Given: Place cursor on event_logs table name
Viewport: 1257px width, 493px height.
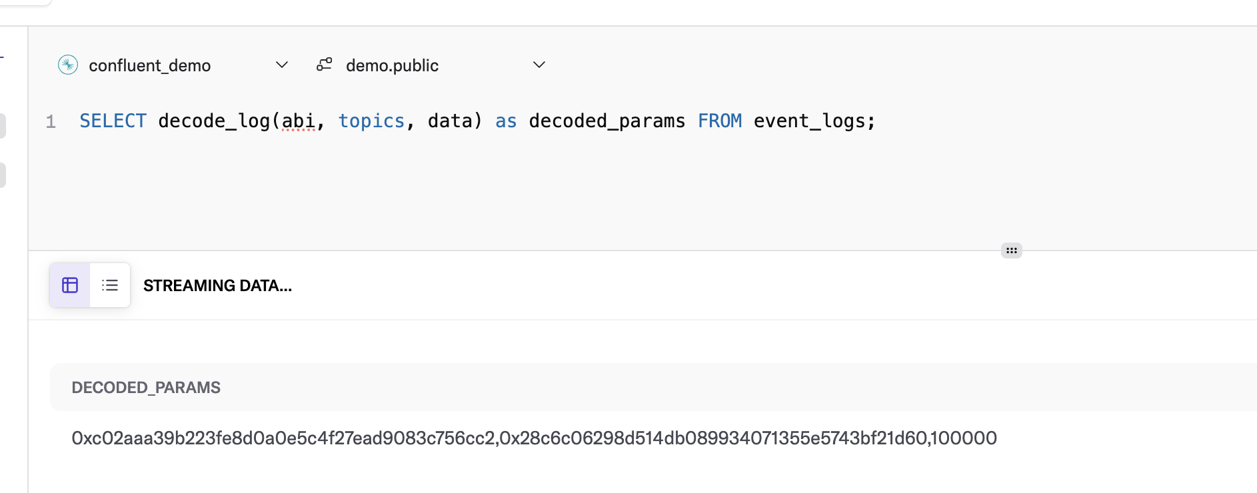Looking at the screenshot, I should pos(809,121).
